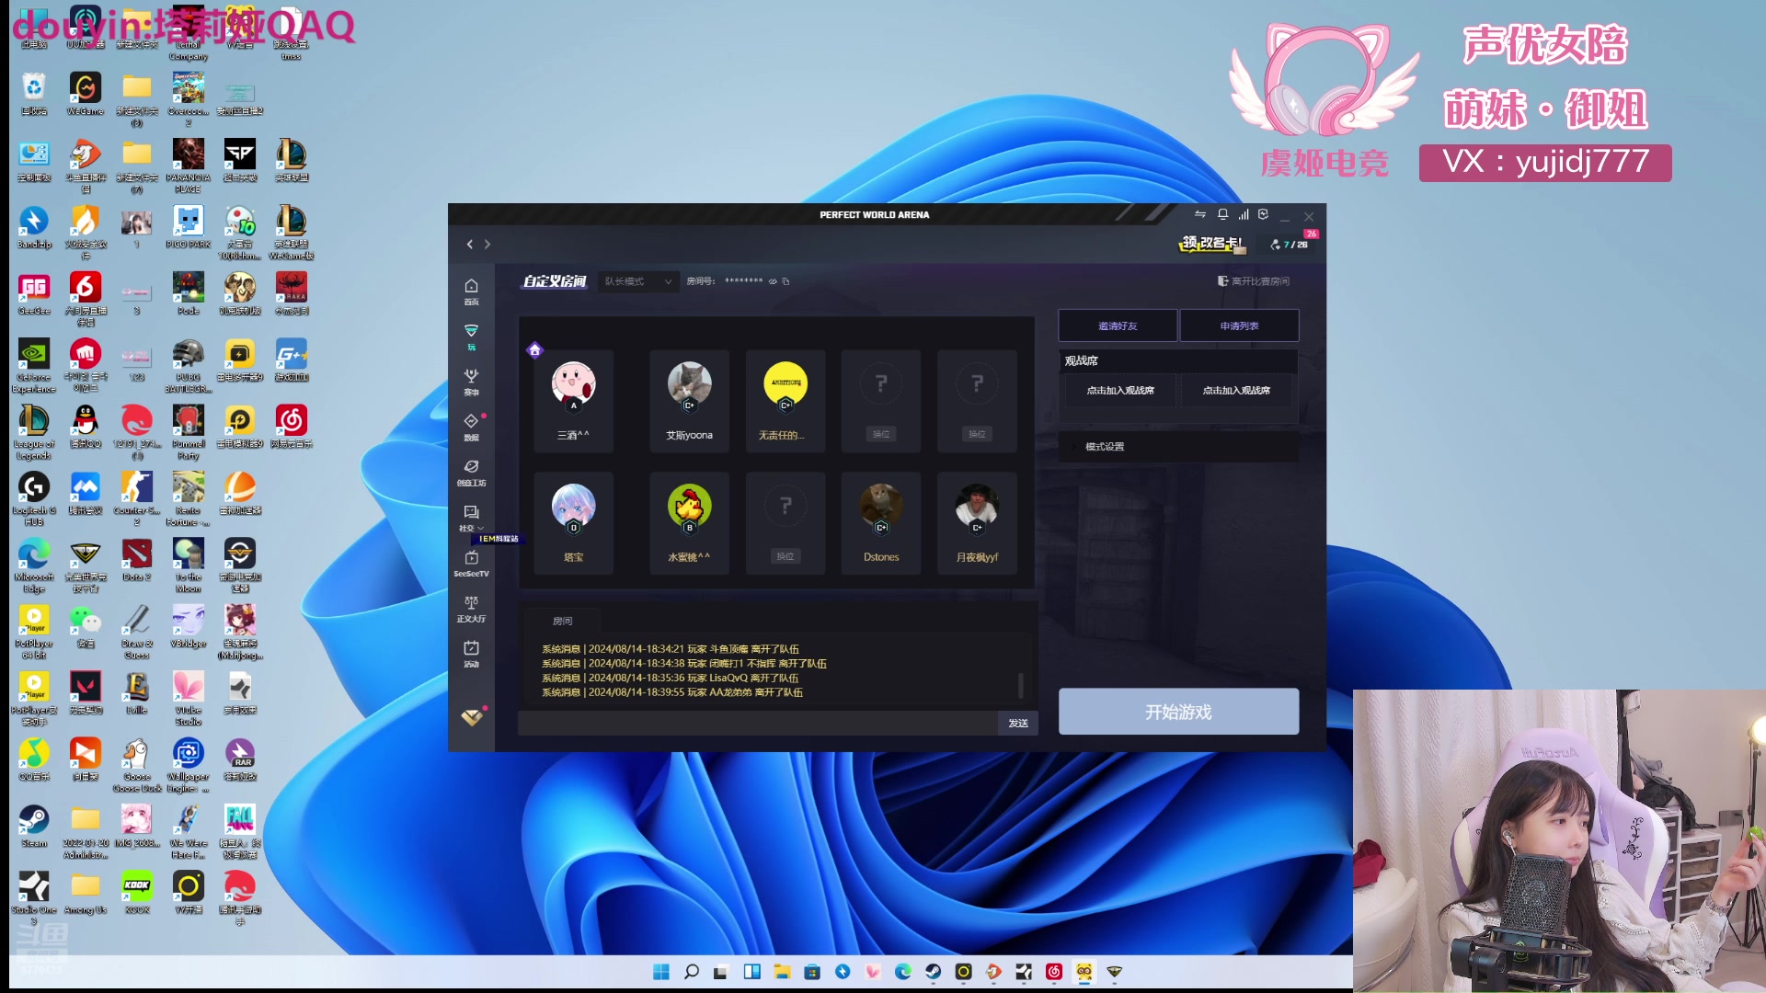Click the swap arrows icon in title bar
The image size is (1766, 993).
[1200, 214]
